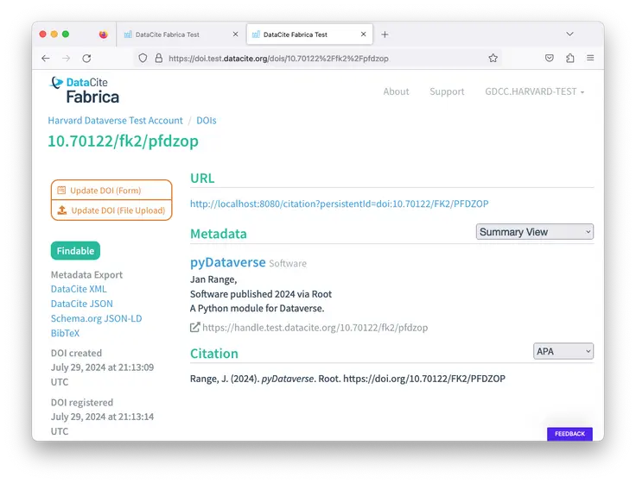Reload the current page
Viewport: 636px width, 483px height.
[86, 58]
